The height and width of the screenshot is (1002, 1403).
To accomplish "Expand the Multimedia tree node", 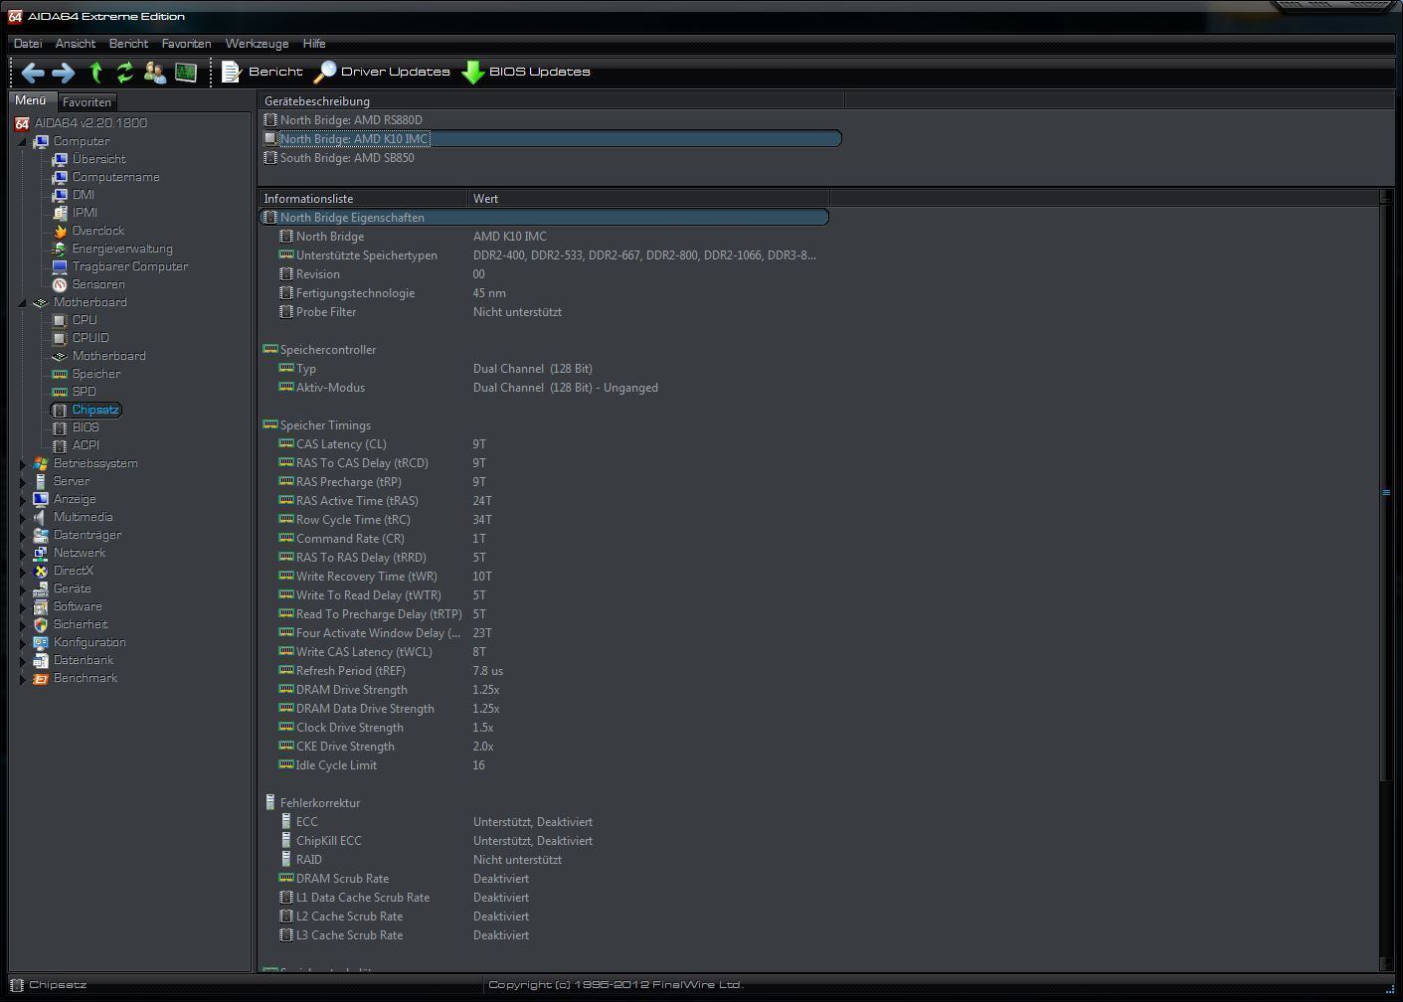I will 23,517.
